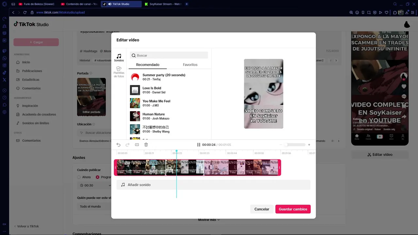418x235 pixels.
Task: Click the playhead marker on the timeline
Action: [177, 151]
